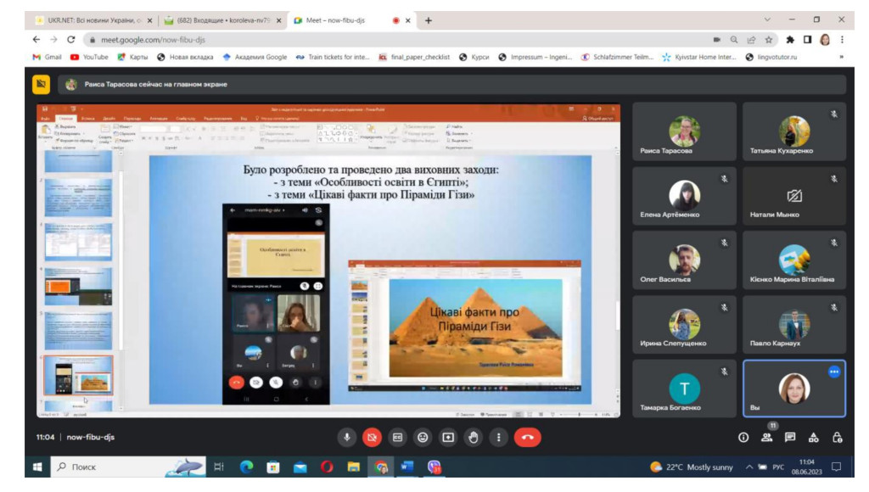Hang up with the red leave call button
Viewport: 869px width, 492px height.
528,438
